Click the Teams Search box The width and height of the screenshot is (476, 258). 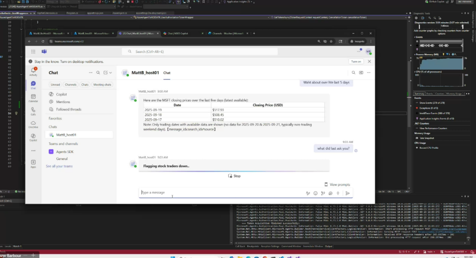tap(200, 51)
